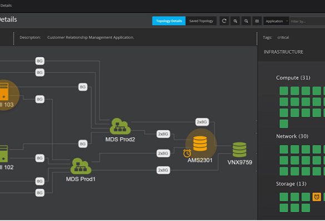Screen dimensions: 325x221
Task: Click the VNX9759 storage array icon
Action: click(x=239, y=149)
